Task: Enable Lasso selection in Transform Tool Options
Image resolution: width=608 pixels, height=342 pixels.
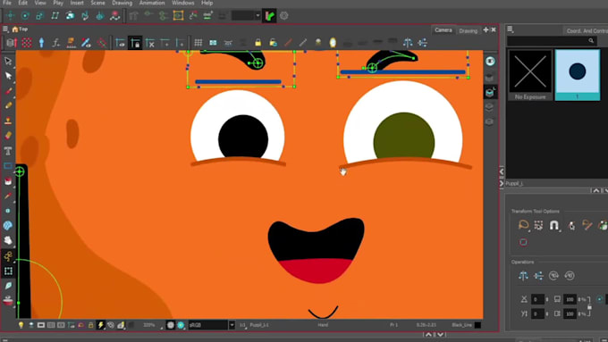Action: 523,225
